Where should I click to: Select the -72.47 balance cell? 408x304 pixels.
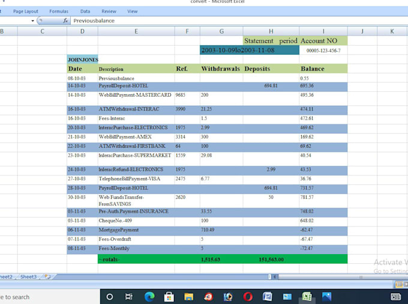click(323, 248)
